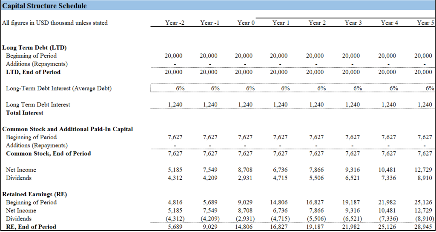The image size is (436, 232).
Task: Select the 'Common Stock, End of Period' row label
Action: click(x=48, y=153)
